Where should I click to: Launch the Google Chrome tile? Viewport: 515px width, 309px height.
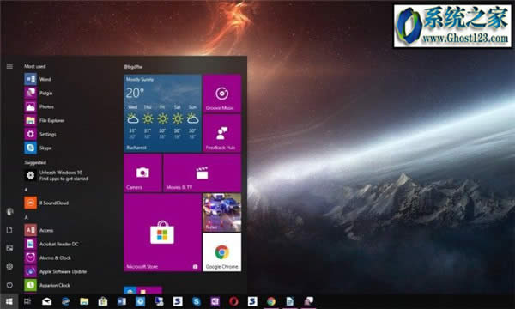(x=221, y=252)
